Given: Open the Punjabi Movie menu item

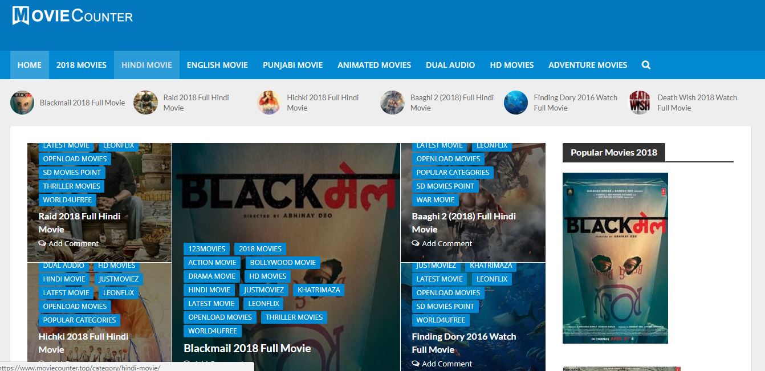Looking at the screenshot, I should 293,65.
